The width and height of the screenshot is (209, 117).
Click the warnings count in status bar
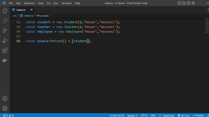(x=11, y=115)
